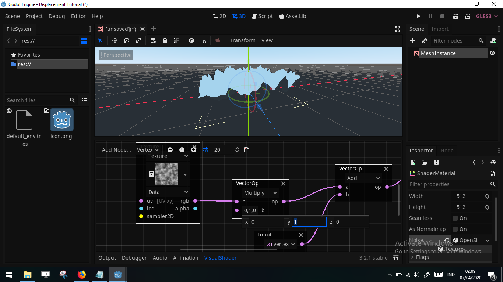
Task: Click the create new resource icon in Inspector
Action: coord(413,162)
